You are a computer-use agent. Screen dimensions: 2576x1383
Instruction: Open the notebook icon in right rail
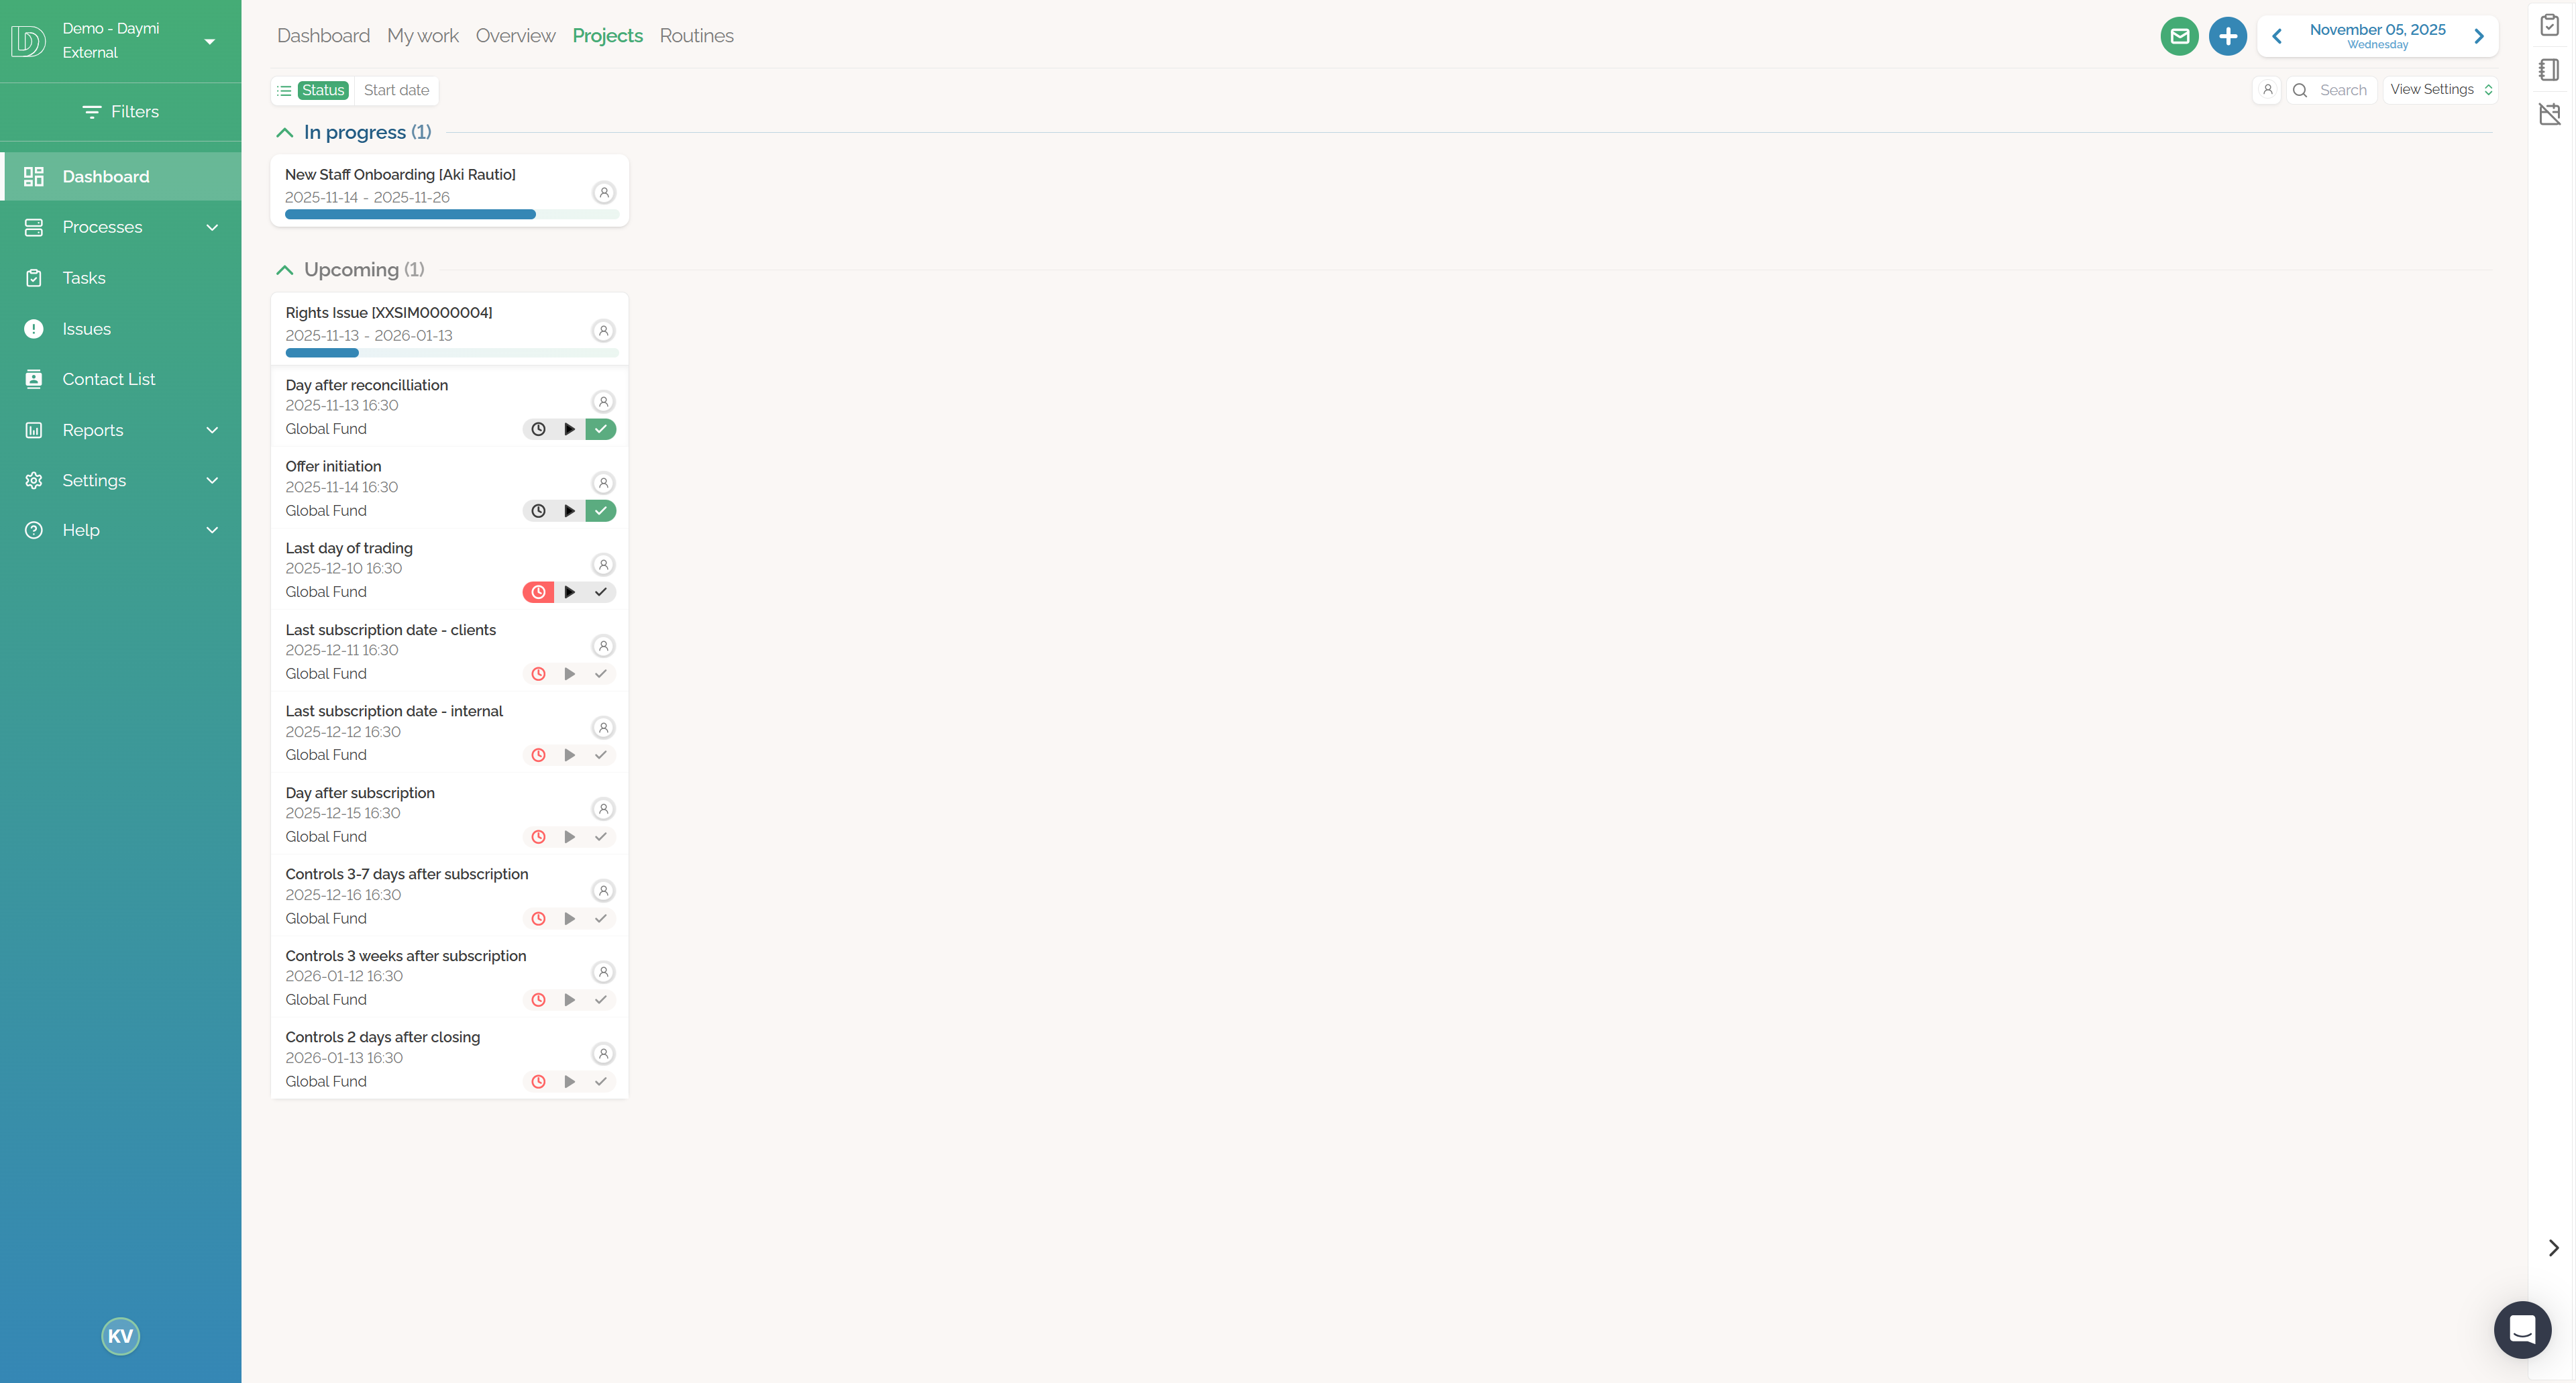2549,69
